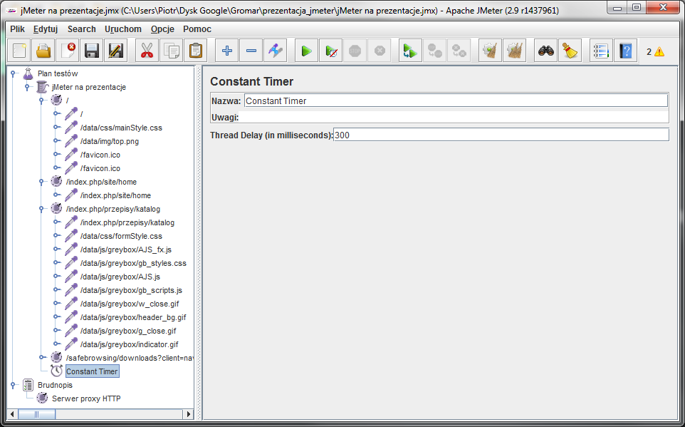Create a new test plan via toolbar

(19, 51)
